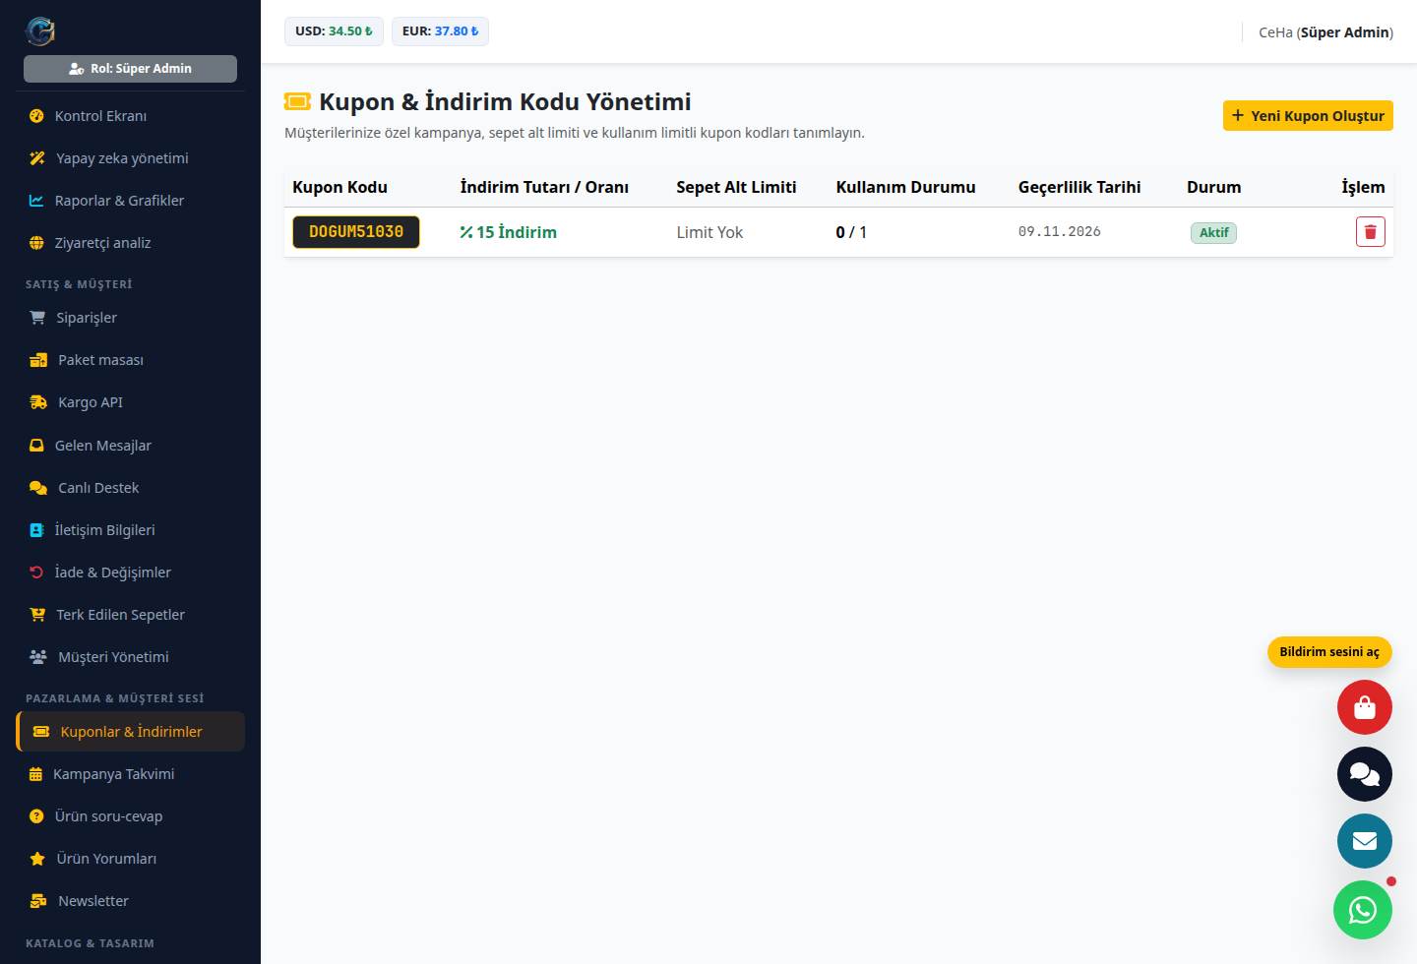Open the red shopping bag floating button
The image size is (1417, 964).
click(1364, 707)
